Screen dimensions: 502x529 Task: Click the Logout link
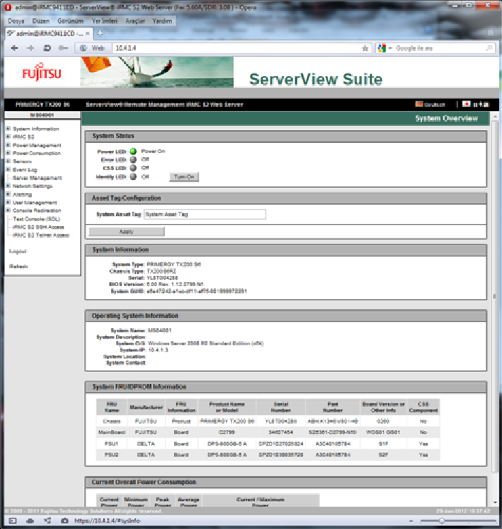(18, 251)
